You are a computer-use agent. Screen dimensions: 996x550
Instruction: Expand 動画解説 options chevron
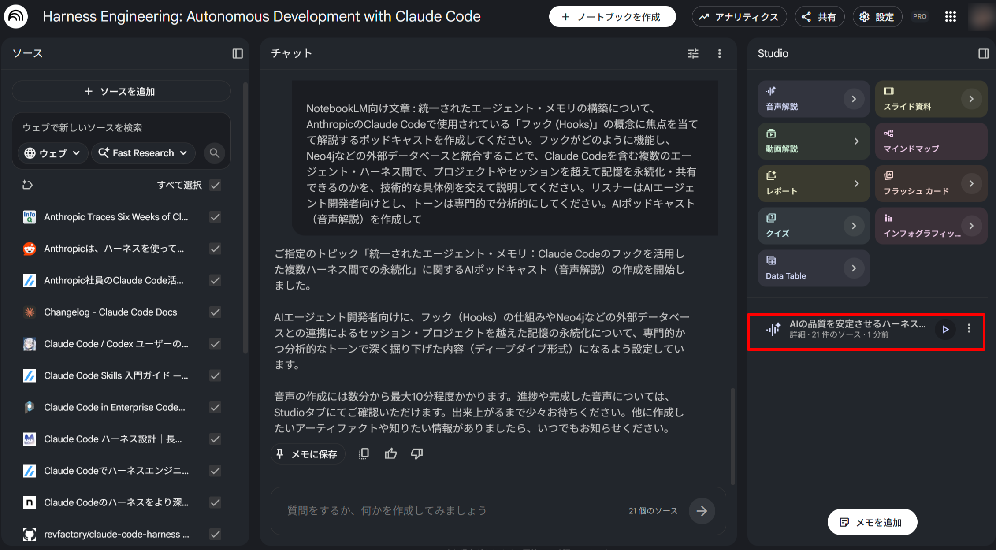856,141
